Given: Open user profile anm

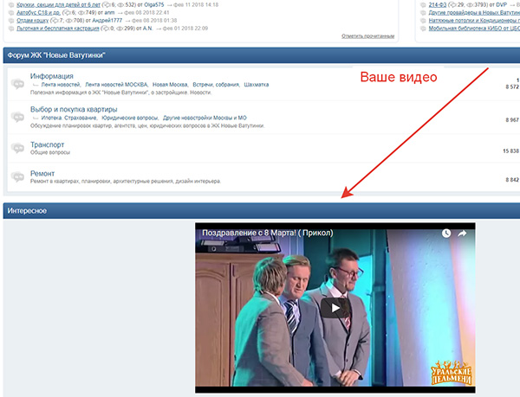Looking at the screenshot, I should tap(109, 13).
